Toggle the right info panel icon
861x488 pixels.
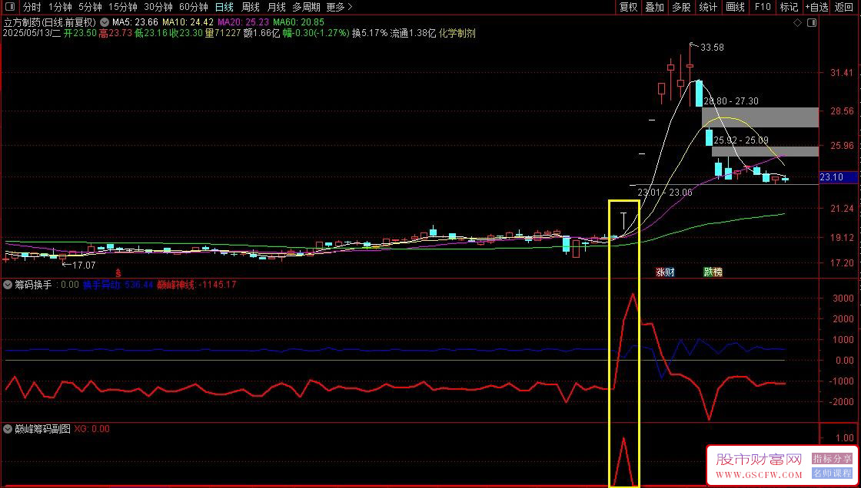[x=812, y=23]
